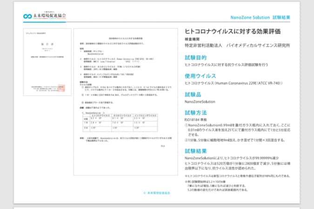
Task: Click the copyright '未来環境促進協会' footer text
Action: [x=157, y=193]
